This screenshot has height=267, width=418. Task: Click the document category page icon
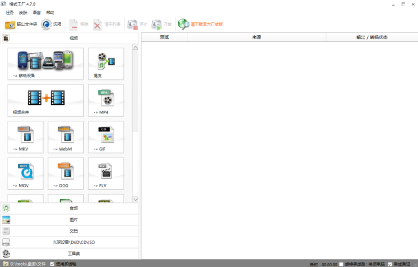6,231
